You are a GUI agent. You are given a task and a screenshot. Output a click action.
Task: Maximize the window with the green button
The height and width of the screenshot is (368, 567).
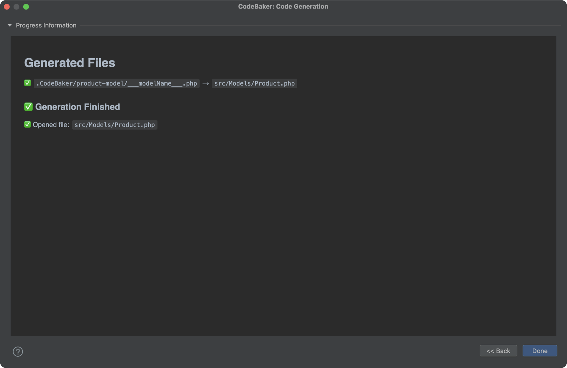click(x=26, y=7)
